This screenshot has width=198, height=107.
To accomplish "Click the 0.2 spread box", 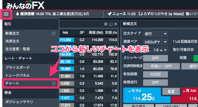I will pos(171,91).
